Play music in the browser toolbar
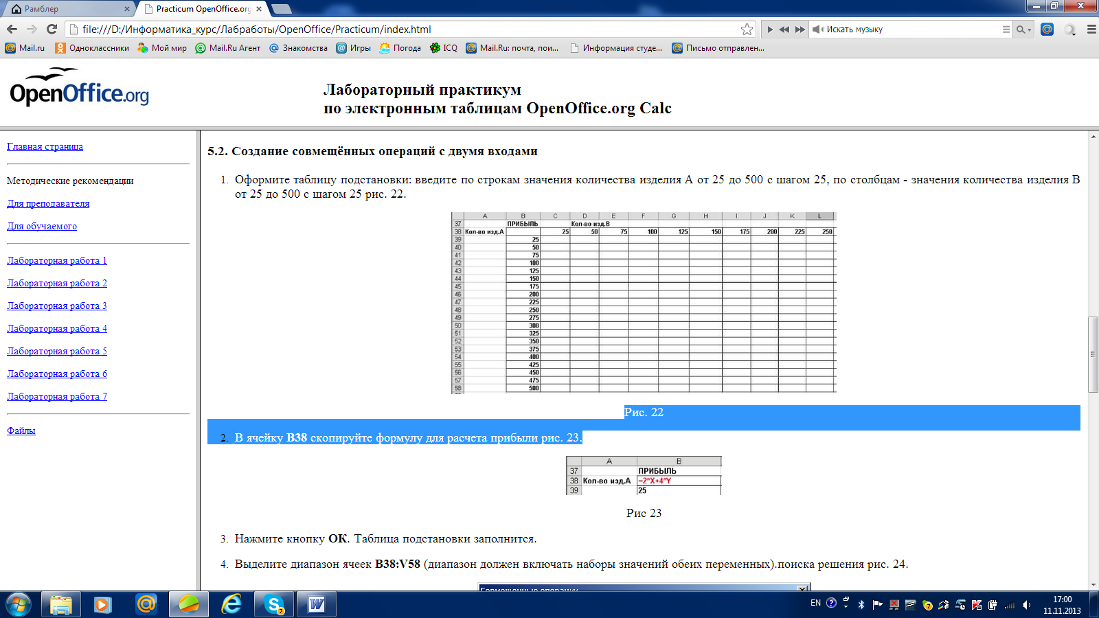 [x=770, y=30]
